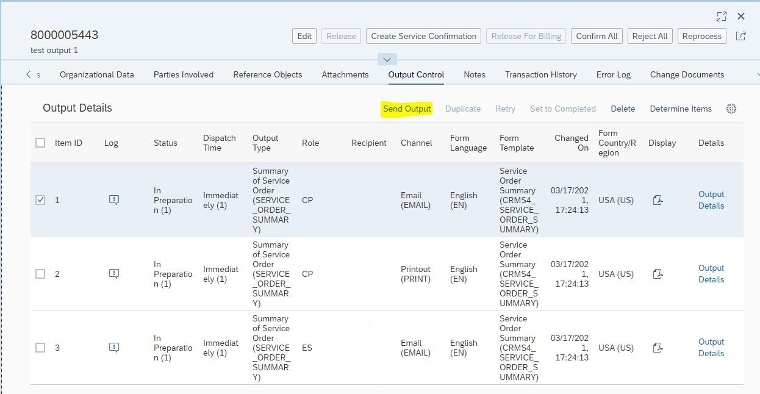Click the Output Type column header
Image resolution: width=760 pixels, height=394 pixels.
point(265,143)
